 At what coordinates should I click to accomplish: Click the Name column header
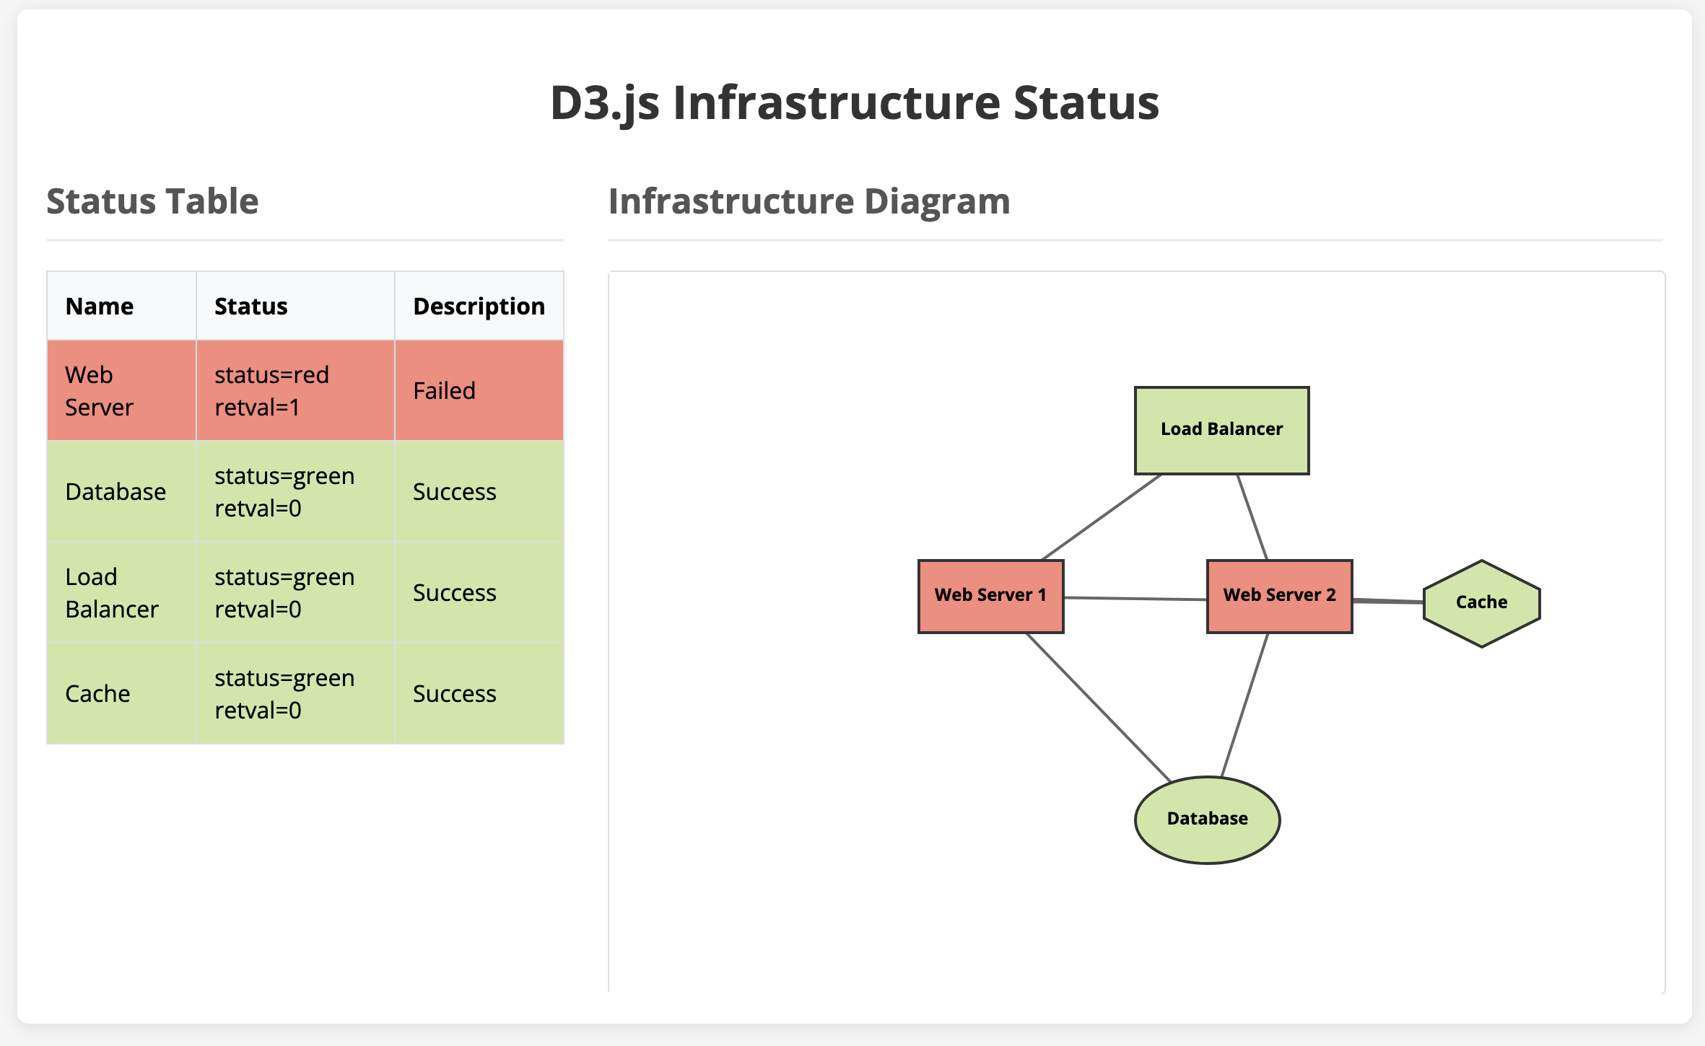pos(121,306)
